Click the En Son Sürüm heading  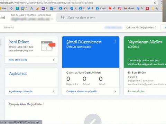137,73
